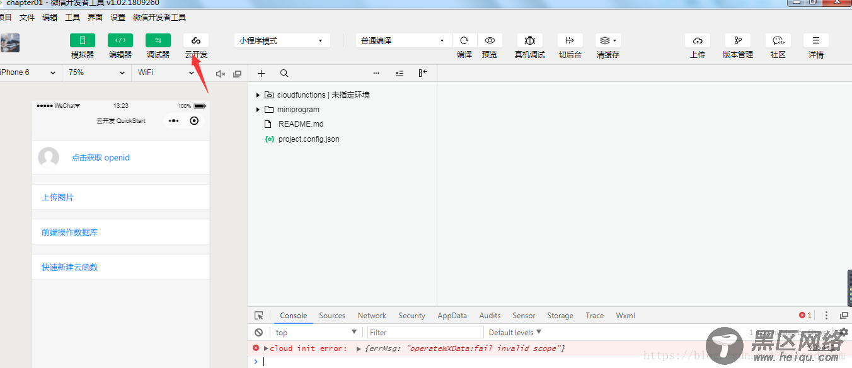Image resolution: width=852 pixels, height=368 pixels.
Task: Open the file tree more options ellipsis
Action: click(x=376, y=73)
